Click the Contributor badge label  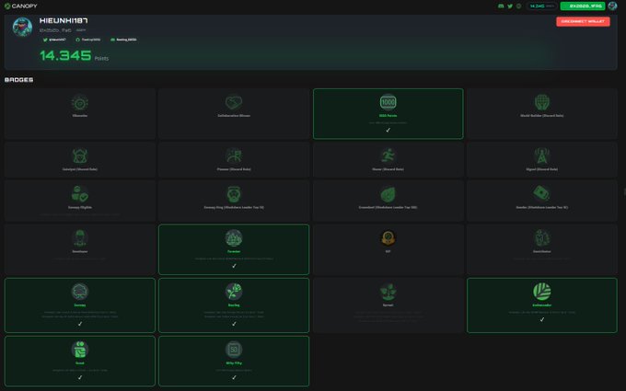[542, 252]
